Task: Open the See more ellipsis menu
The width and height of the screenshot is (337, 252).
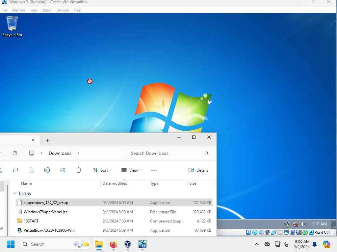Action: [154, 170]
